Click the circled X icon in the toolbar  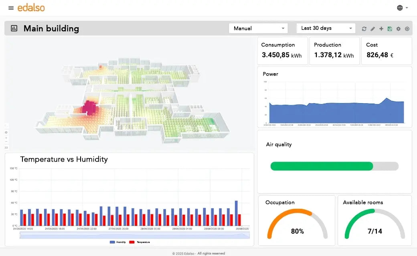tap(407, 28)
